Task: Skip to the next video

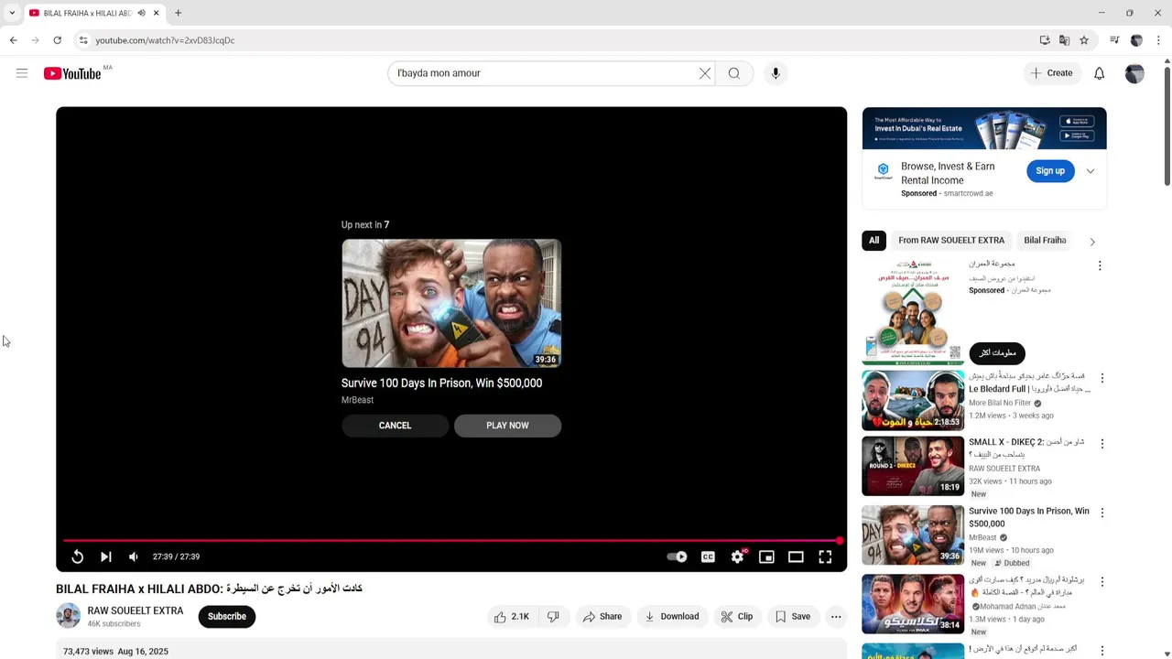Action: point(106,556)
